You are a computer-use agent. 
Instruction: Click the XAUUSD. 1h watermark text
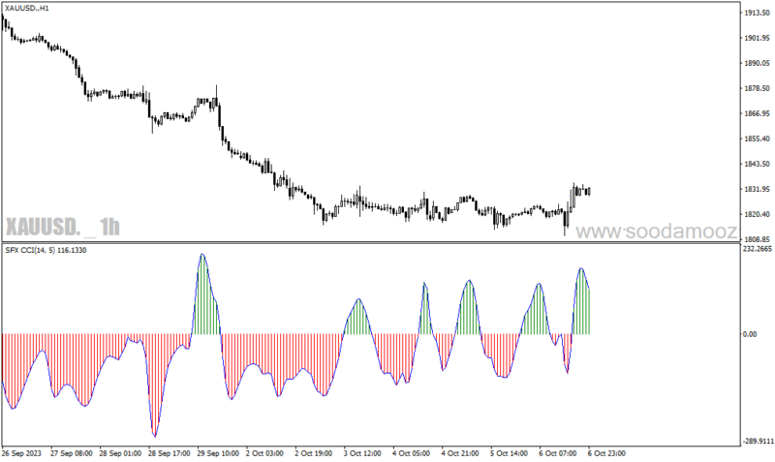point(63,227)
